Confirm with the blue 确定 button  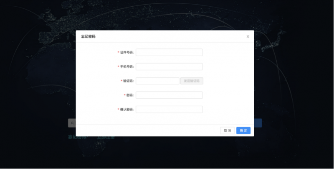pos(243,131)
